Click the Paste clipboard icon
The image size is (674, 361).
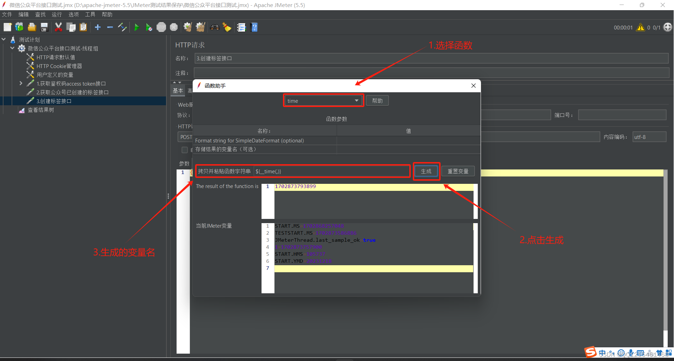(83, 27)
